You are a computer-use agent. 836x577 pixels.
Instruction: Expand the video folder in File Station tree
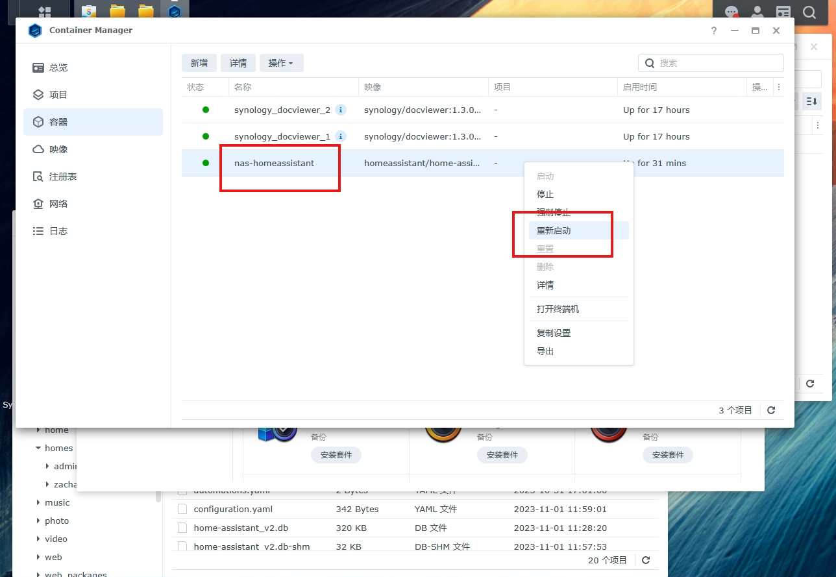(x=38, y=539)
